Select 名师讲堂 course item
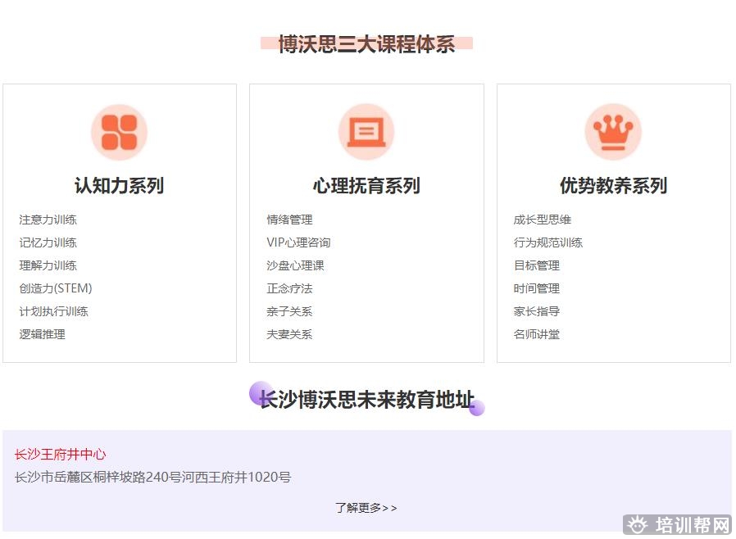The height and width of the screenshot is (539, 736). pyautogui.click(x=537, y=334)
